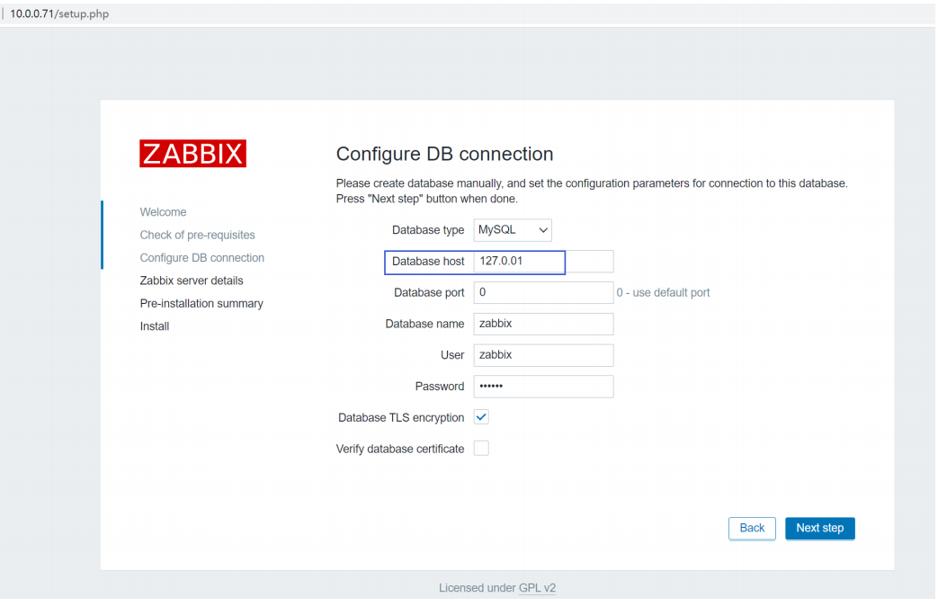Jump to Pre-installation summary step
The height and width of the screenshot is (606, 938).
point(201,303)
